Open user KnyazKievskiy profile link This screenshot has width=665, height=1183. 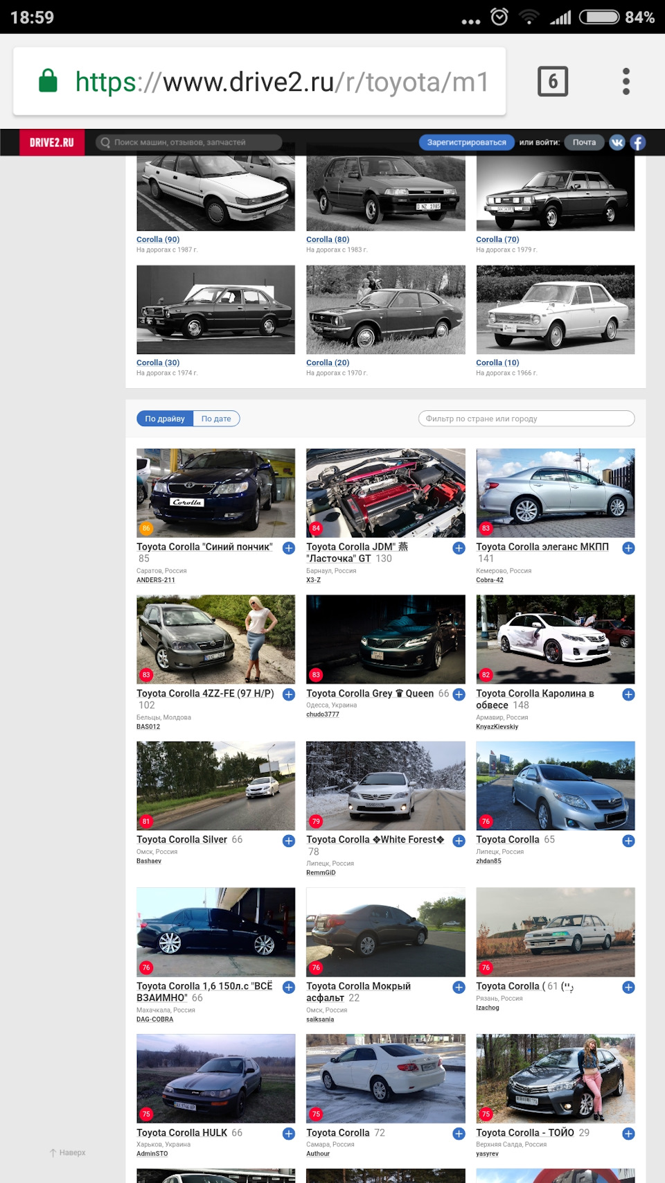497,726
